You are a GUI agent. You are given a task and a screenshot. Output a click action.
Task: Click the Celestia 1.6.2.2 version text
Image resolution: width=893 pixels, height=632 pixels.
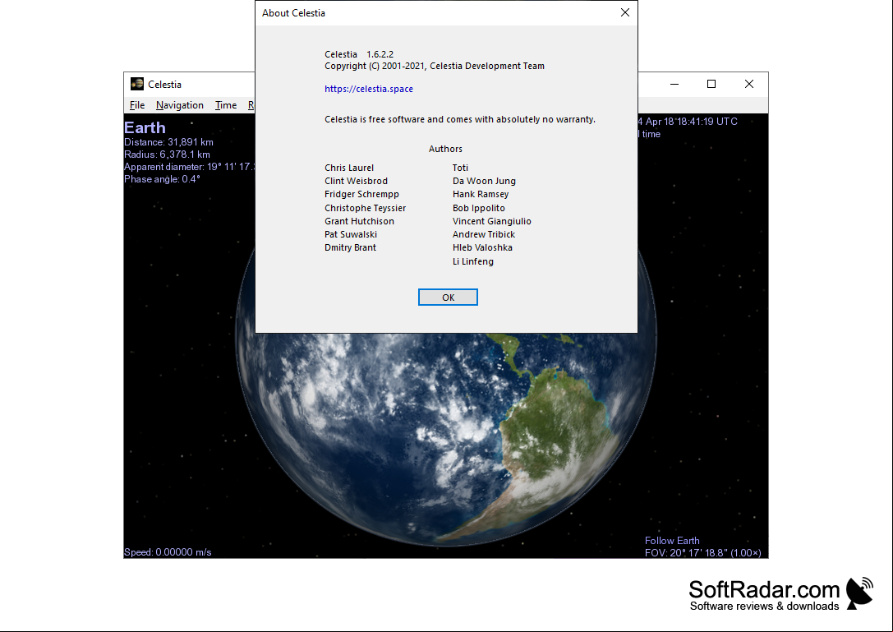click(x=359, y=54)
